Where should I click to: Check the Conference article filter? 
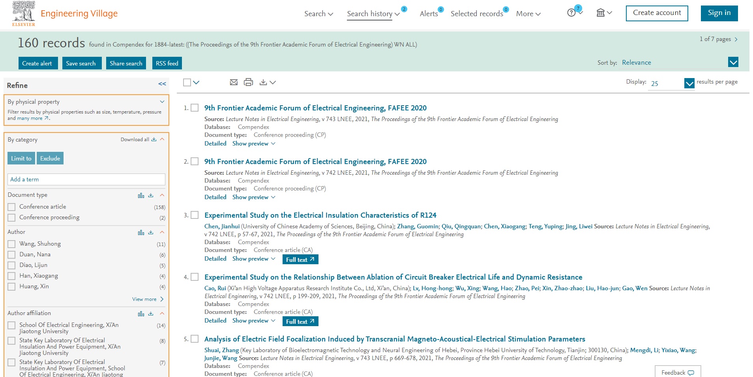click(11, 207)
